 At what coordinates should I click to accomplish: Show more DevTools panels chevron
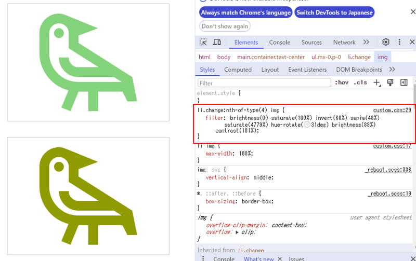tap(366, 42)
